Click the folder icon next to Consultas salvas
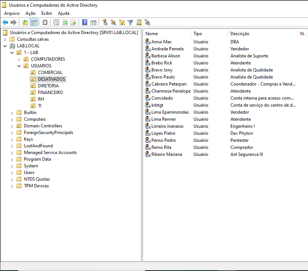This screenshot has width=308, height=271. pyautogui.click(x=12, y=39)
